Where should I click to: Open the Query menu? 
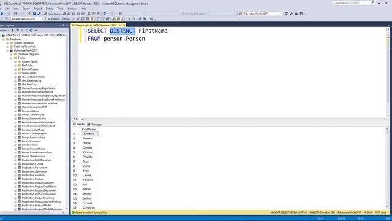tap(26, 9)
